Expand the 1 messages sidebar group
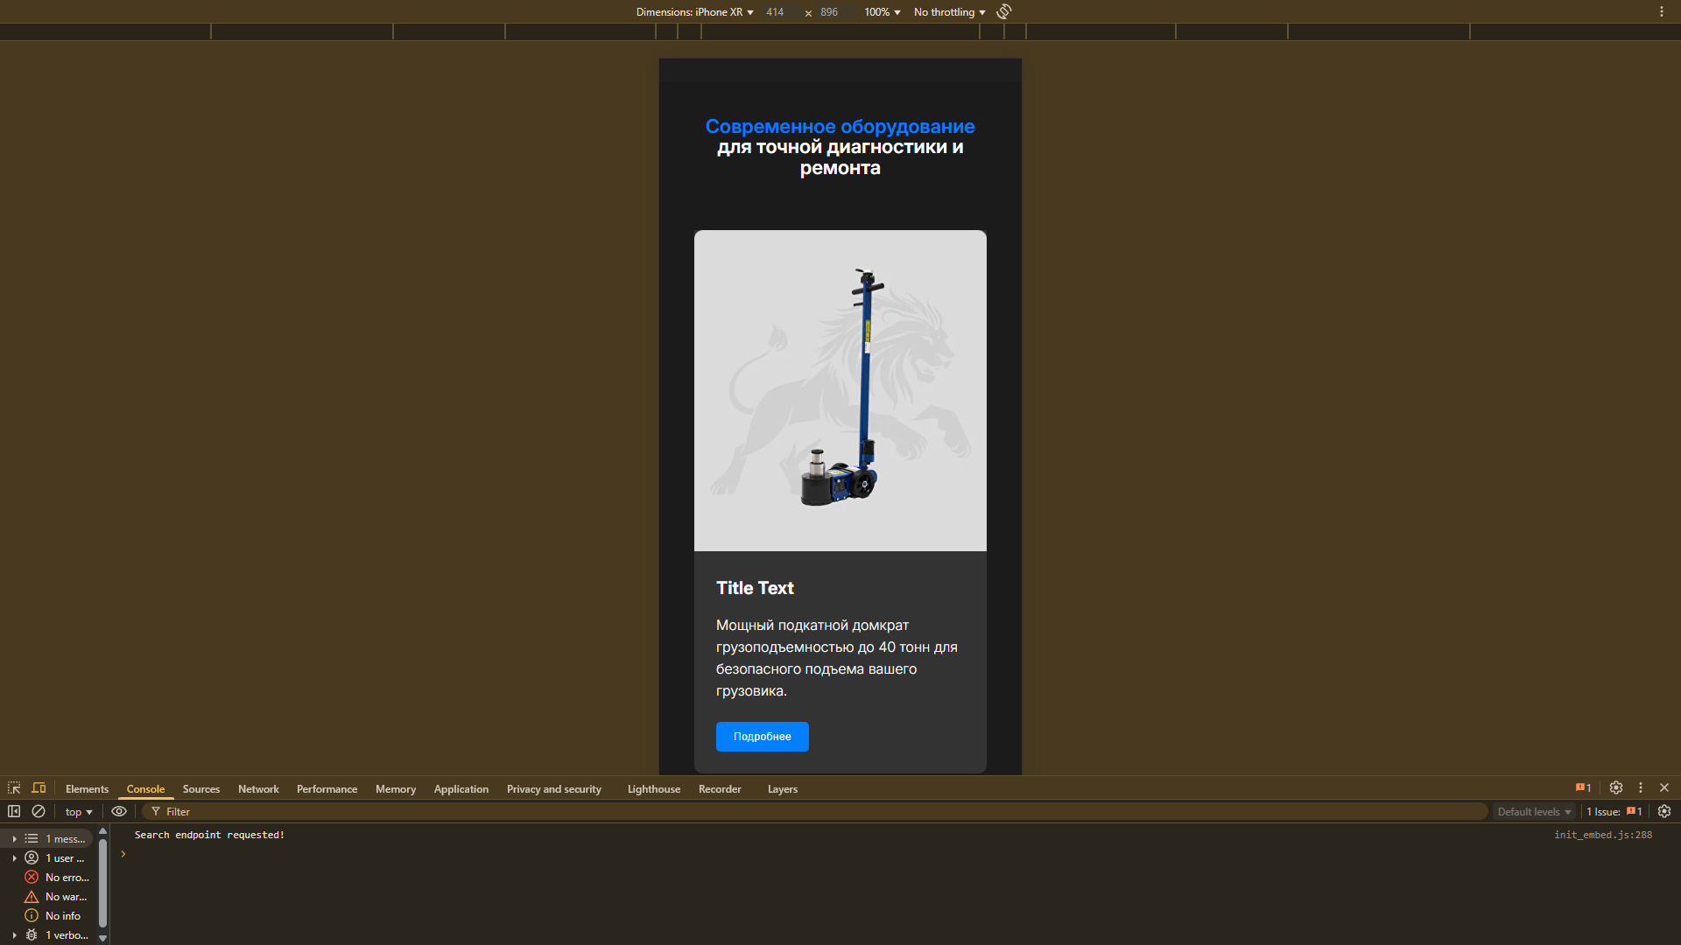The height and width of the screenshot is (945, 1681). click(x=15, y=839)
